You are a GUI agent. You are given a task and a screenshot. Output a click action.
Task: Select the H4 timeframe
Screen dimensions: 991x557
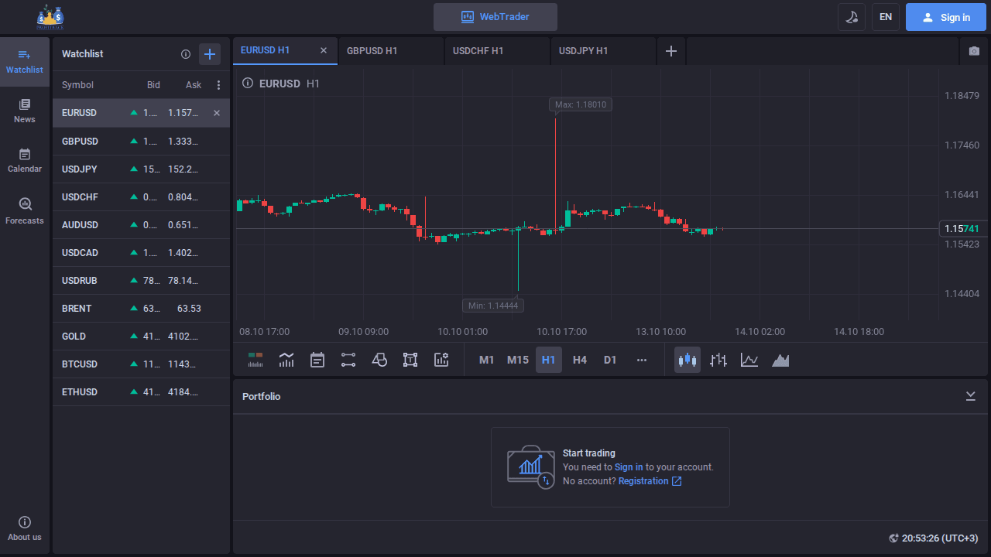pos(579,360)
